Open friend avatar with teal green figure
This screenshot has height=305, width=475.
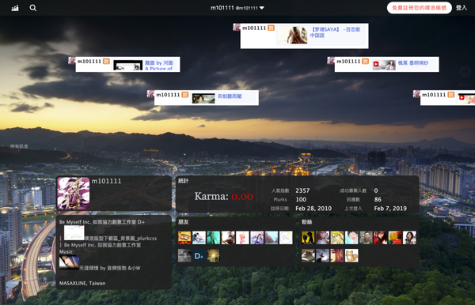(214, 238)
